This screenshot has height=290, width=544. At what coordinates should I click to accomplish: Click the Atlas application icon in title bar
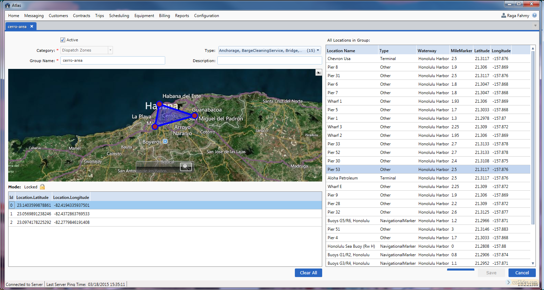[x=8, y=5]
